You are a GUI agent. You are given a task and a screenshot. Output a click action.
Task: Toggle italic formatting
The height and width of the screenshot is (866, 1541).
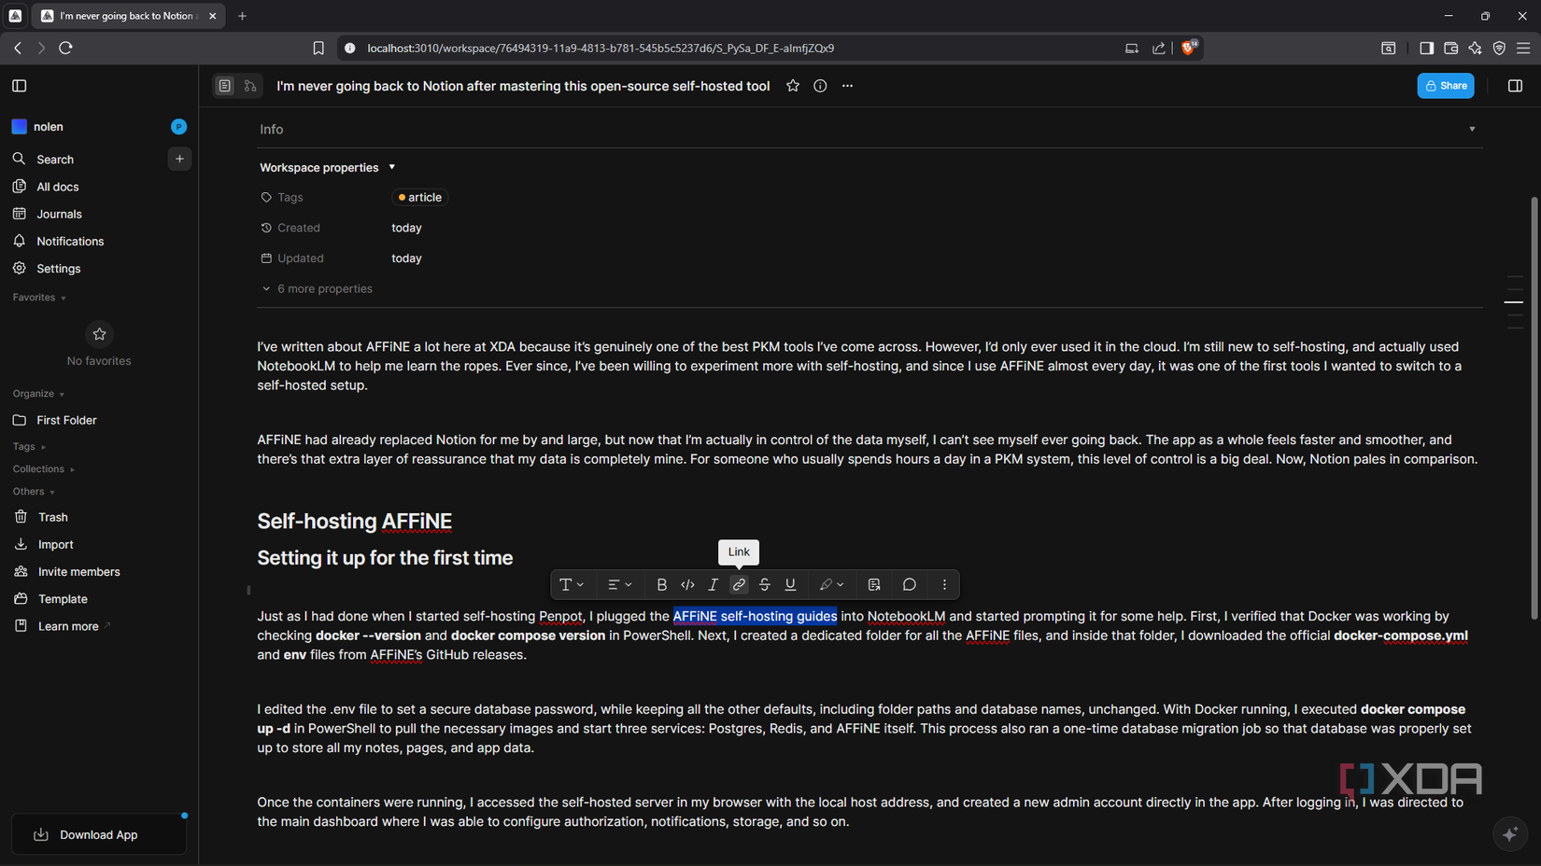(713, 584)
